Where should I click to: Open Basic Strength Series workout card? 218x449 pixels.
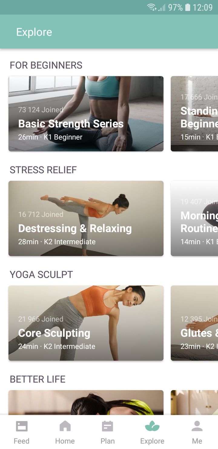(x=86, y=114)
